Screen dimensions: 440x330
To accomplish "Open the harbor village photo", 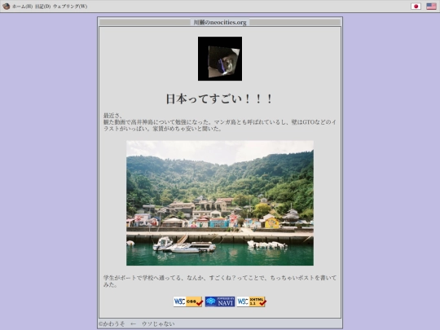I will pyautogui.click(x=220, y=203).
